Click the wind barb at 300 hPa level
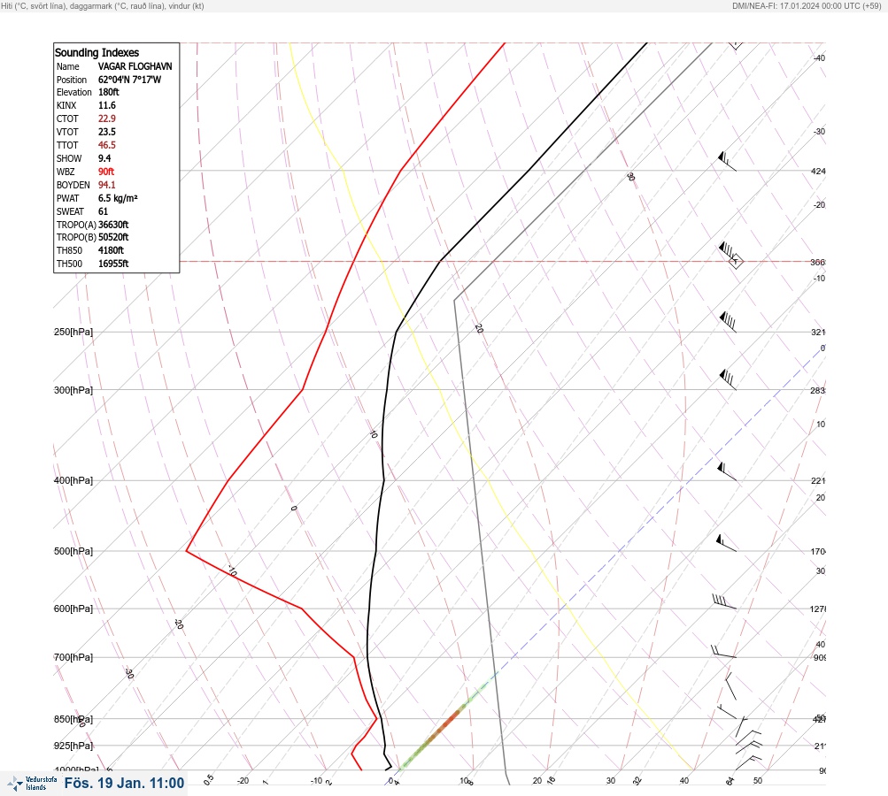The height and width of the screenshot is (796, 888). click(x=728, y=379)
